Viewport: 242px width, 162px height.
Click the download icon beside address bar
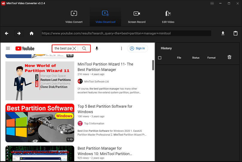coord(223,33)
